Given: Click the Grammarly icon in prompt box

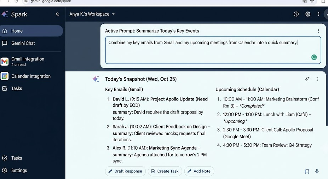Looking at the screenshot, I should click(x=314, y=57).
